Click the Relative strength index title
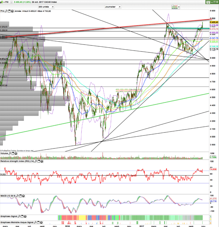The width and height of the screenshot is (219, 227). 16,161
